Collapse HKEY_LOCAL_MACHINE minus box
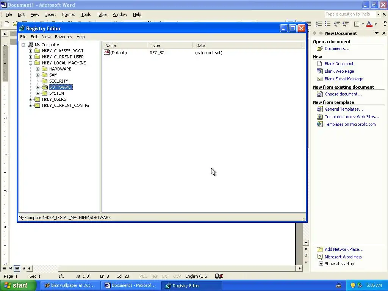This screenshot has height=291, width=388. click(30, 63)
